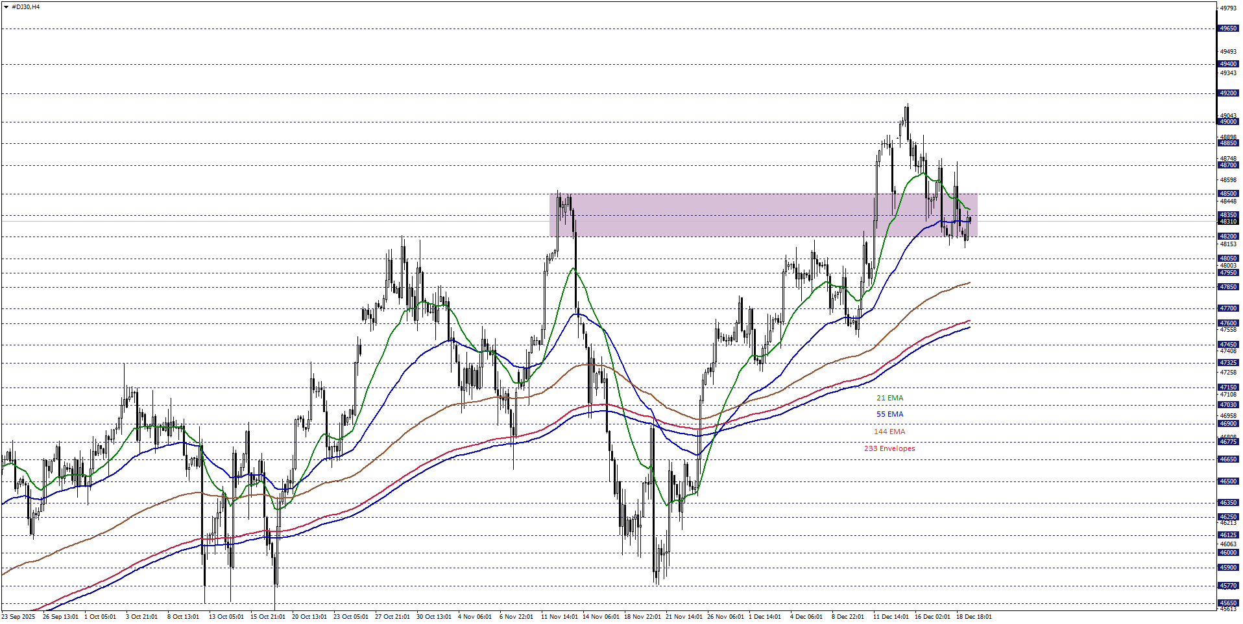The width and height of the screenshot is (1243, 624).
Task: Click the 55 EMA legend label
Action: (889, 414)
